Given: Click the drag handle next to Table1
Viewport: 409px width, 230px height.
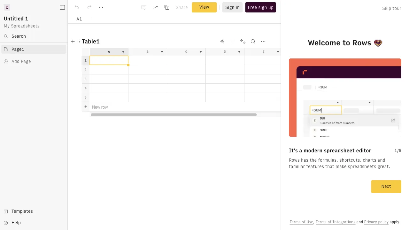Looking at the screenshot, I should pyautogui.click(x=79, y=42).
